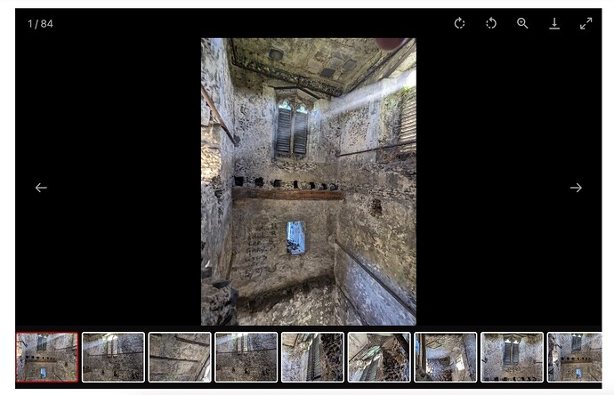
Task: Zoom in with the magnifier icon
Action: [x=522, y=23]
